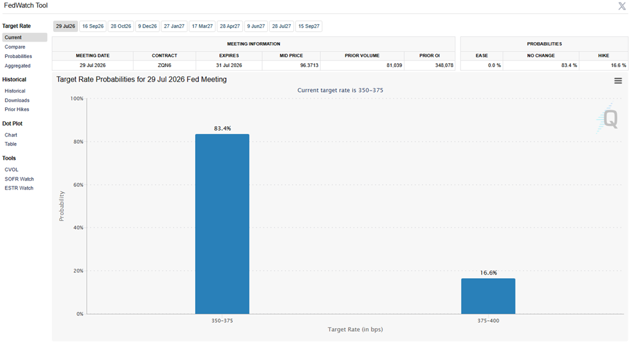Viewport: 633px width, 344px height.
Task: Open ESTR Watch tool
Action: (19, 188)
